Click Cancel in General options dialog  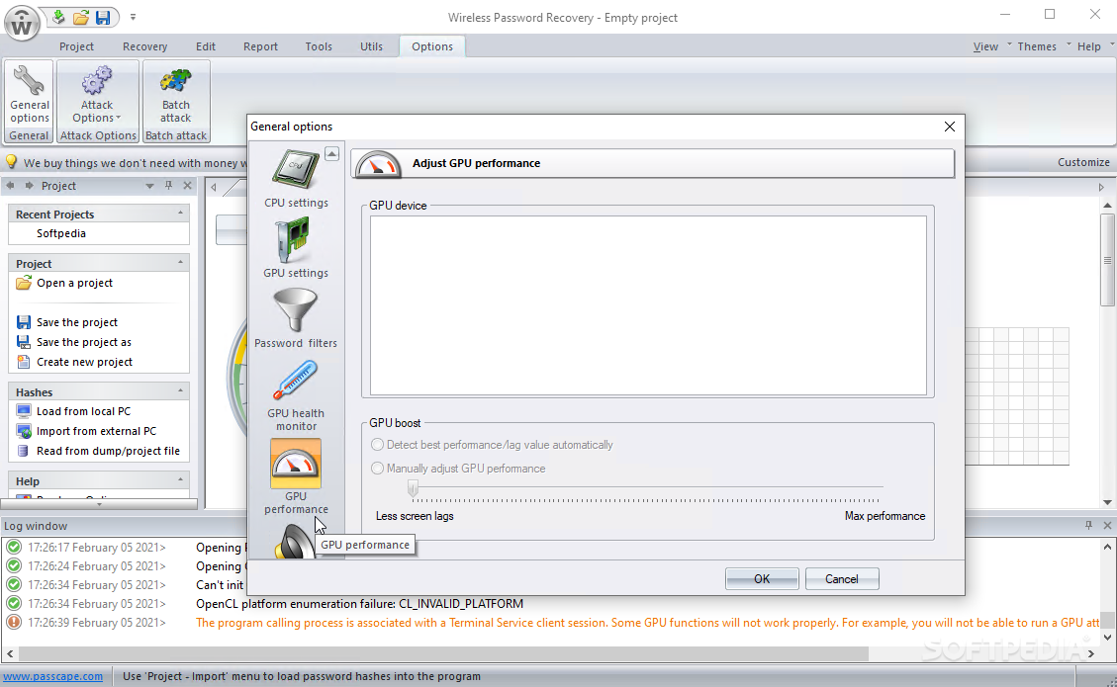[841, 579]
